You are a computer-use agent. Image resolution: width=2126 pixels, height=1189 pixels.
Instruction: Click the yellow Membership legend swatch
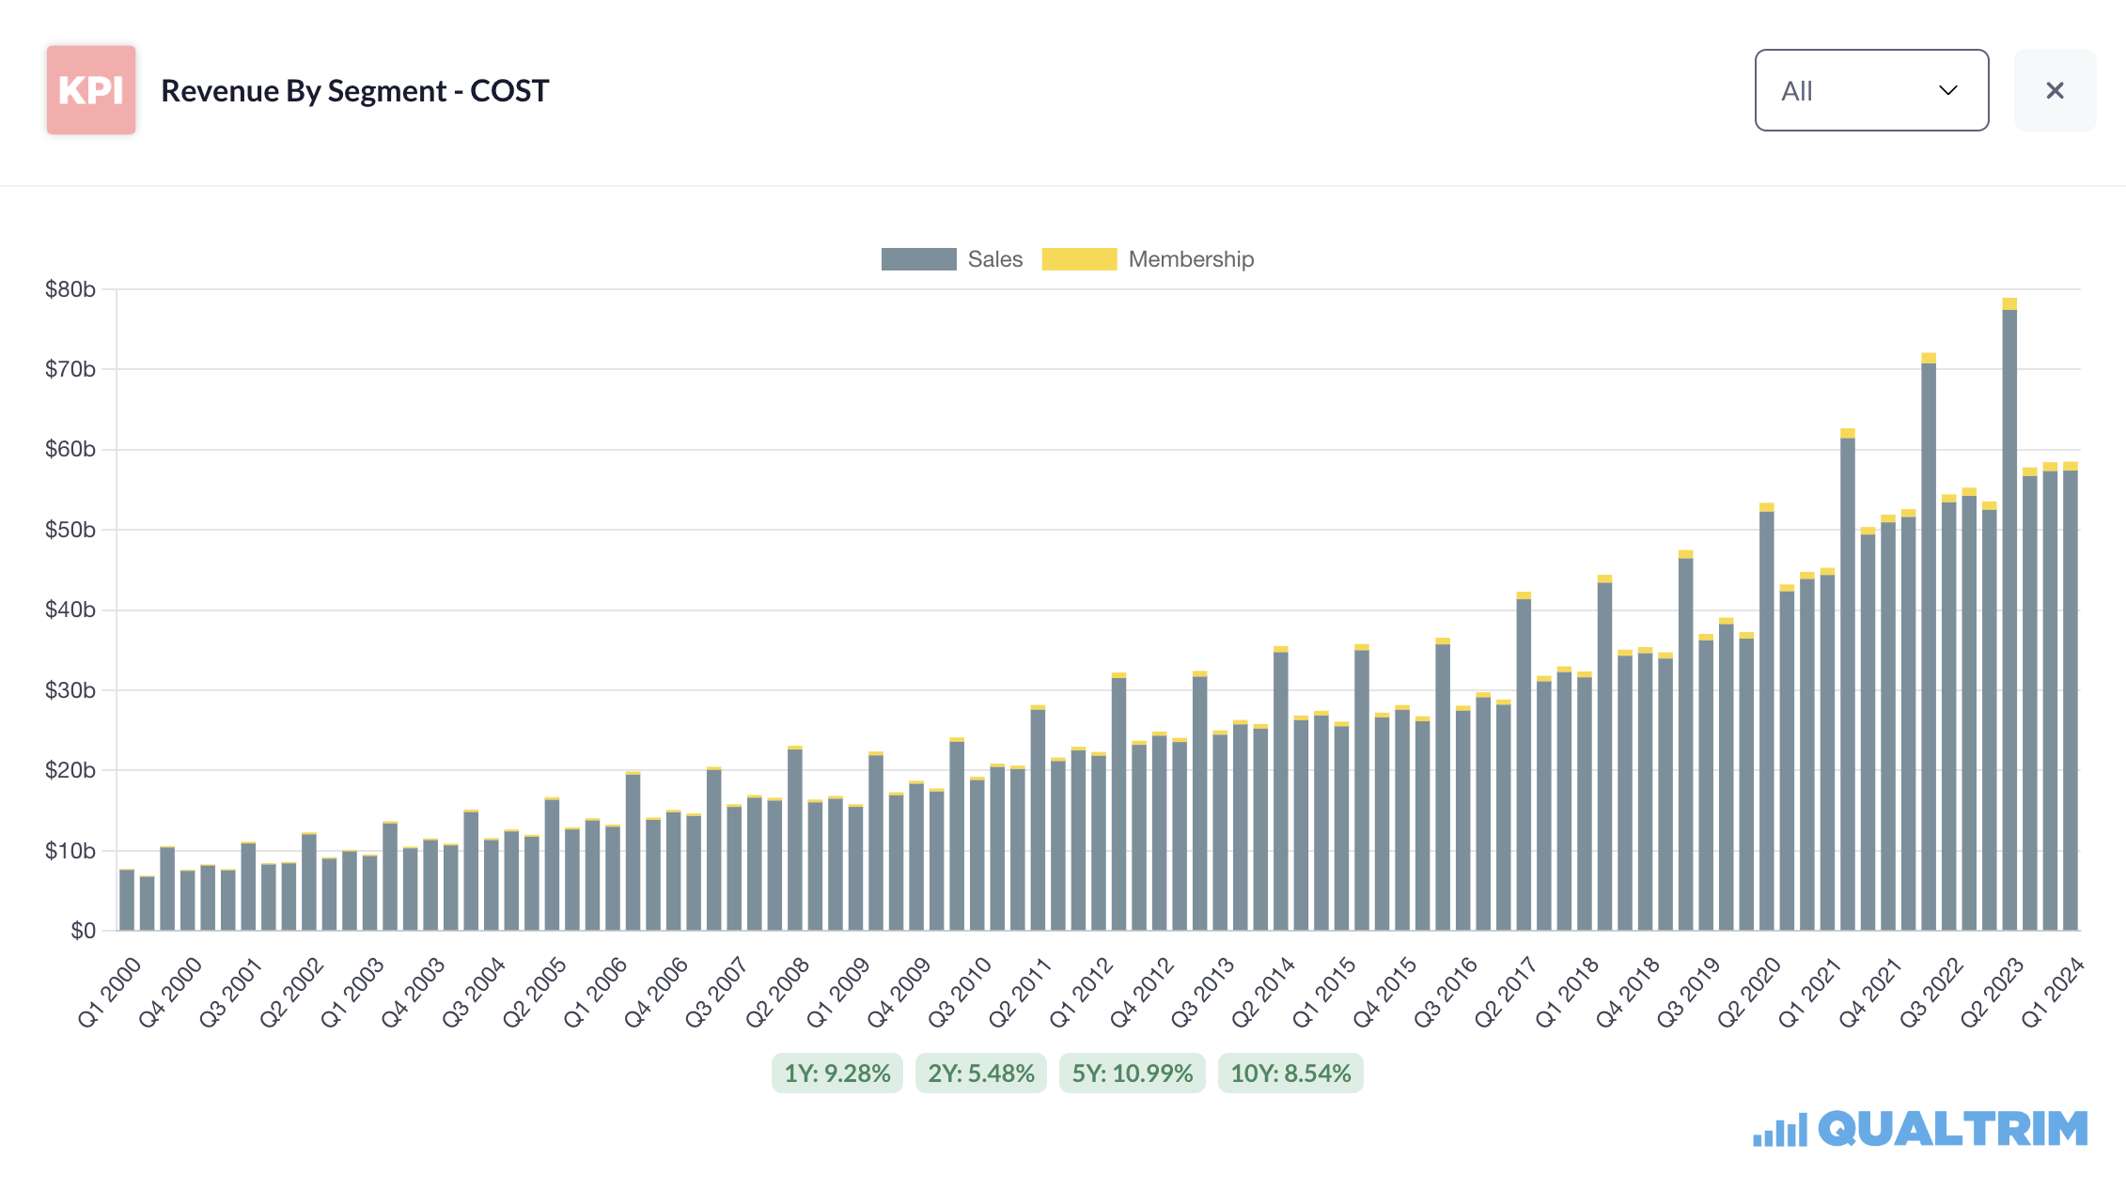tap(1079, 259)
